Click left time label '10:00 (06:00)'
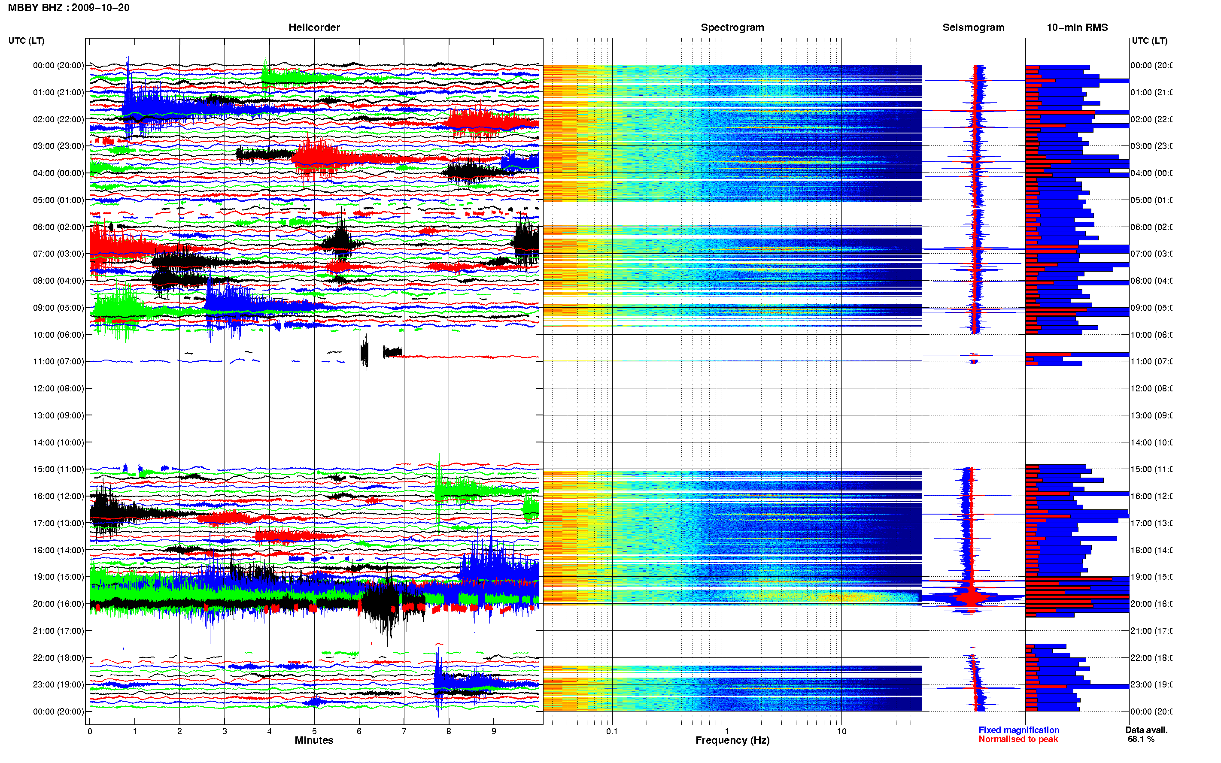 coord(58,335)
